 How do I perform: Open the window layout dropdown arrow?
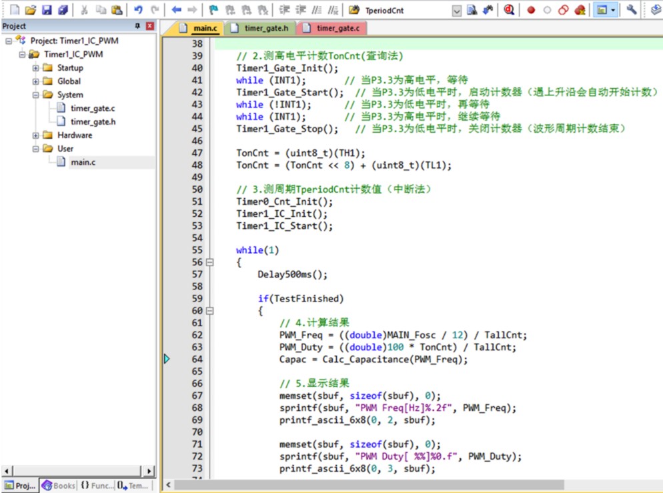click(613, 10)
